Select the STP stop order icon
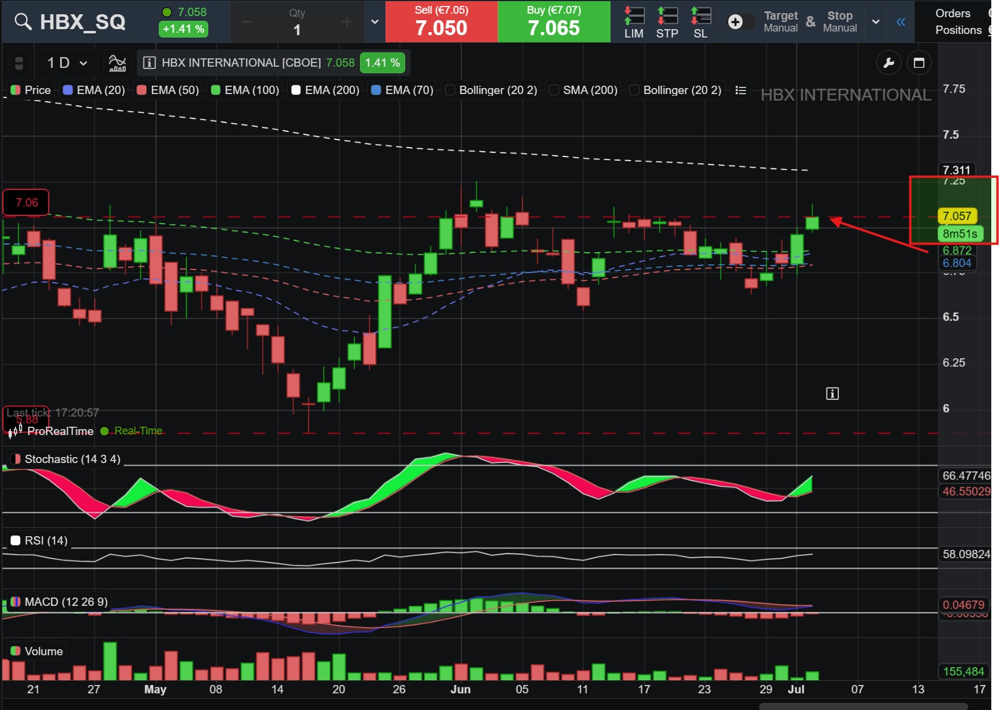The height and width of the screenshot is (710, 999). pos(667,23)
